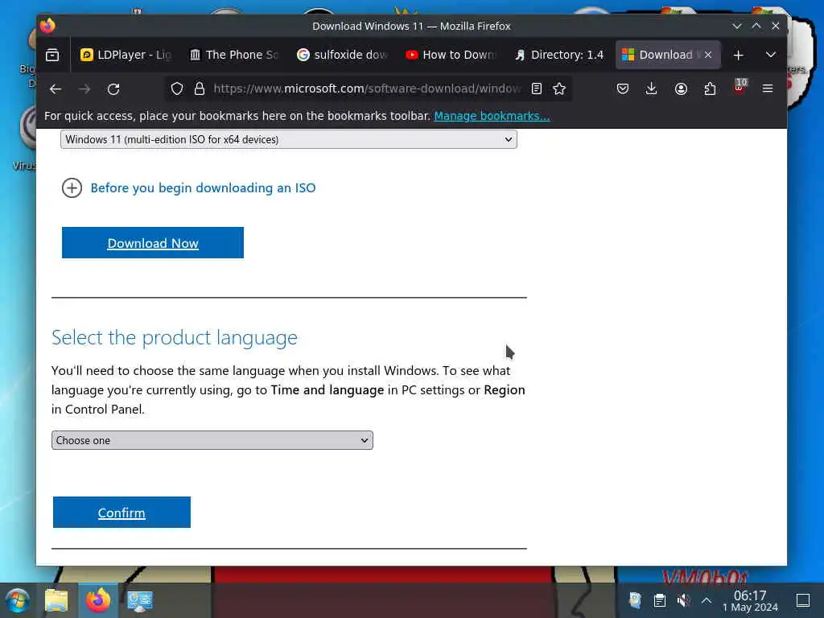Click the microsoft.com URL address field
The height and width of the screenshot is (618, 824).
(367, 89)
